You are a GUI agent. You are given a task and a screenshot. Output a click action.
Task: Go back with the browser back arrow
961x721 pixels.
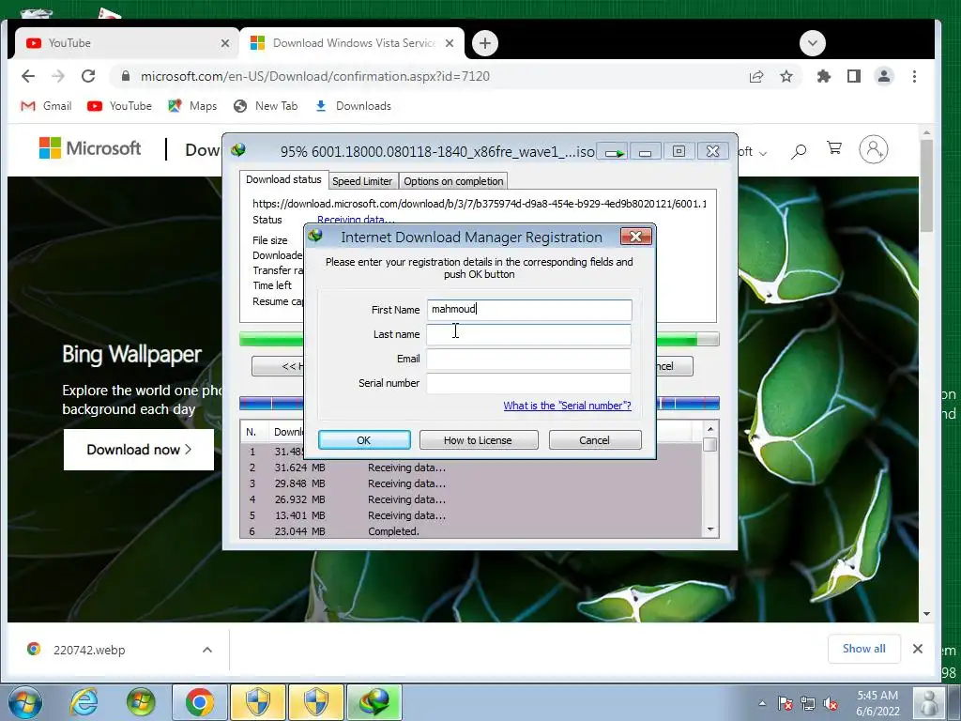click(x=28, y=76)
